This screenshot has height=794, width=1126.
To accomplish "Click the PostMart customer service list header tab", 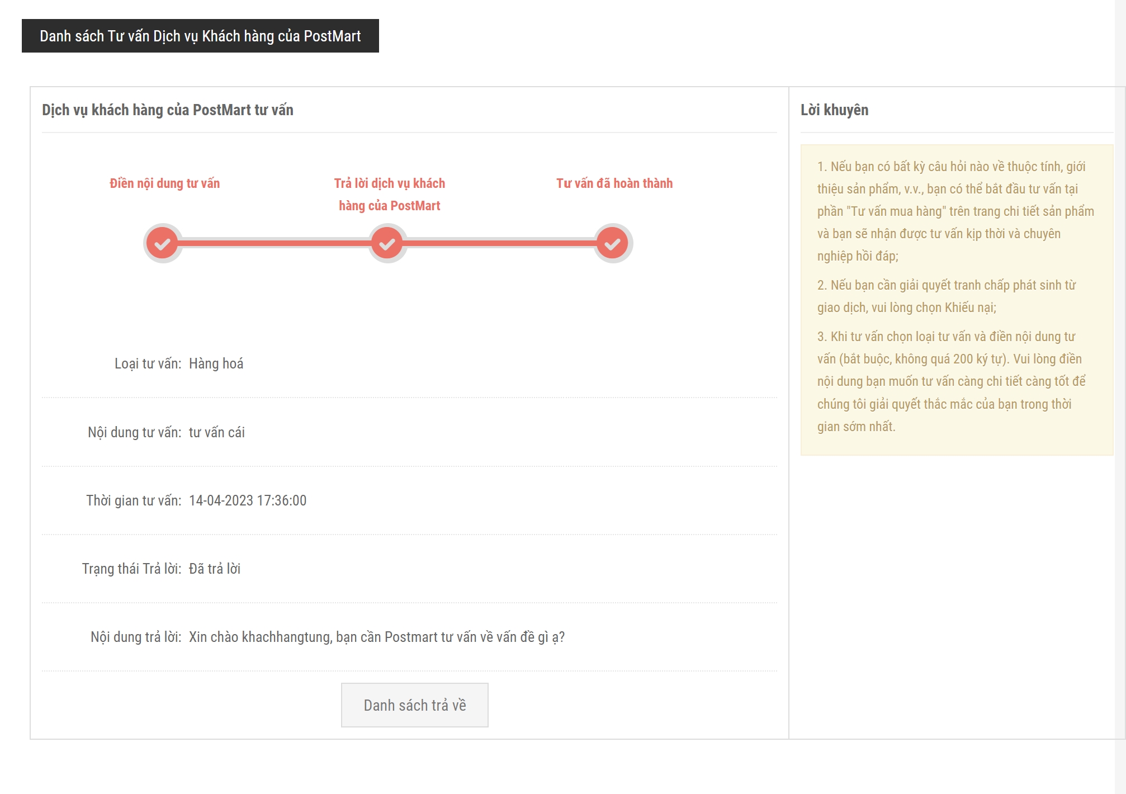I will pos(200,36).
